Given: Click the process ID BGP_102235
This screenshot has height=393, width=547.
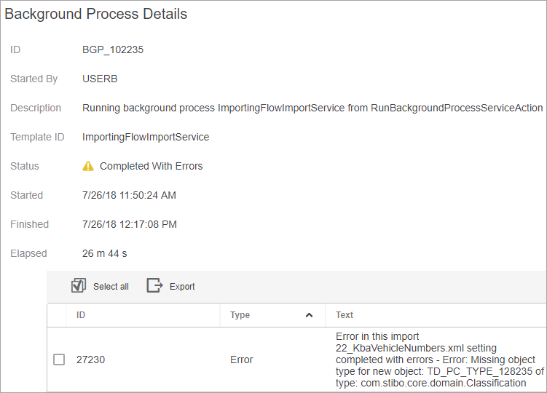Looking at the screenshot, I should coord(113,50).
